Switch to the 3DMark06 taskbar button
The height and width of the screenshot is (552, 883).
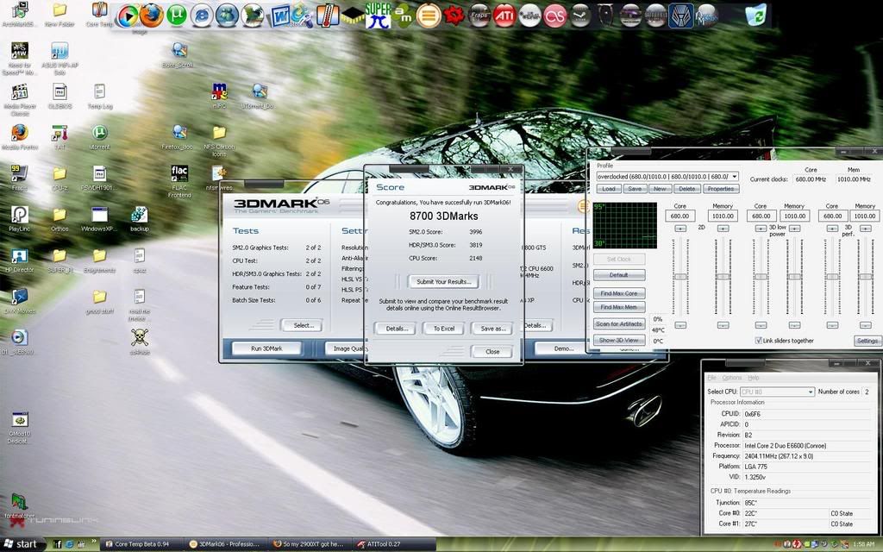click(x=225, y=544)
